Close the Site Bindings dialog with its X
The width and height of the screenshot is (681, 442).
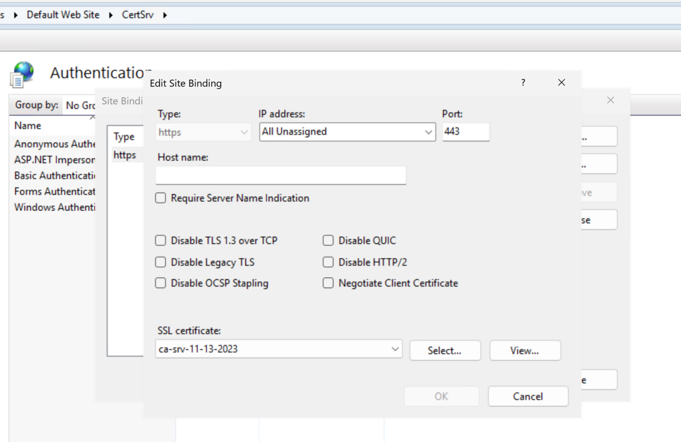pyautogui.click(x=611, y=100)
